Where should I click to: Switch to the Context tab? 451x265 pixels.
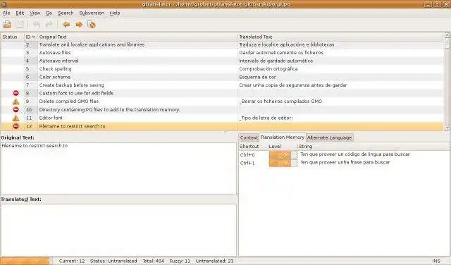249,137
